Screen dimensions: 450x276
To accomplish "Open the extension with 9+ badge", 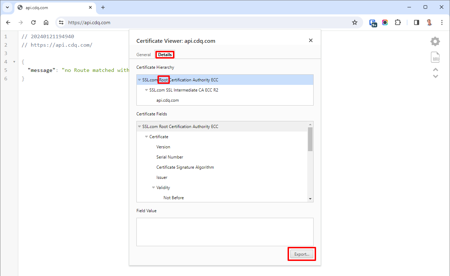I will 373,23.
